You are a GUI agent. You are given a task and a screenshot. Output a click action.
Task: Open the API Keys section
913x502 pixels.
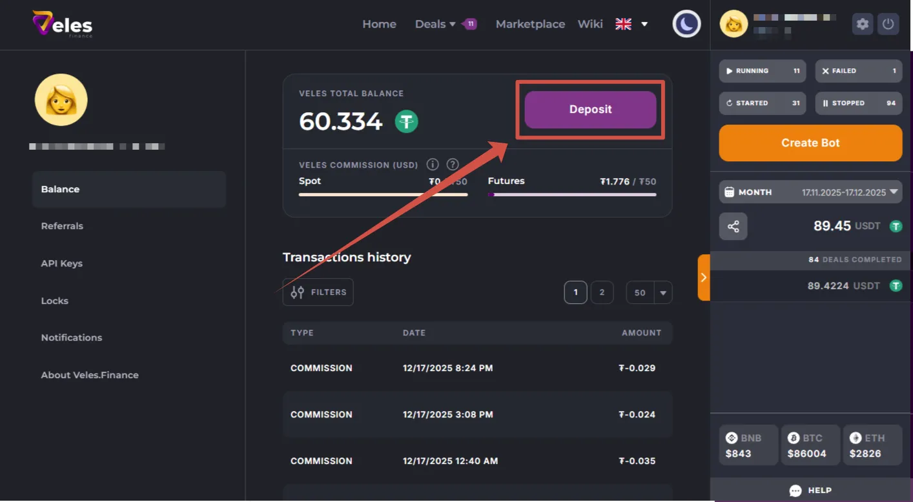[x=62, y=263]
